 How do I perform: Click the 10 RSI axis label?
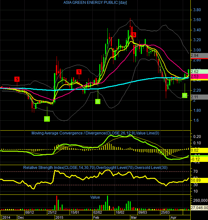coord(196,191)
